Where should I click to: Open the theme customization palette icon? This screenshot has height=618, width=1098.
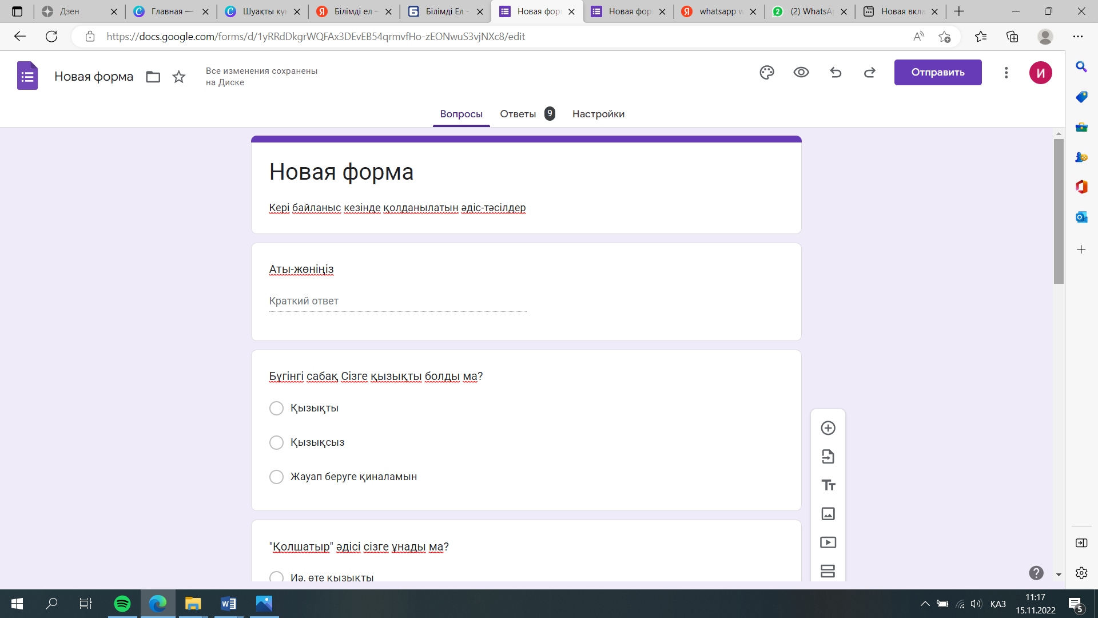(767, 73)
